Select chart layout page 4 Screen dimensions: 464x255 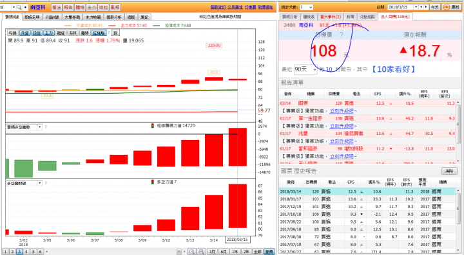(x=26, y=252)
